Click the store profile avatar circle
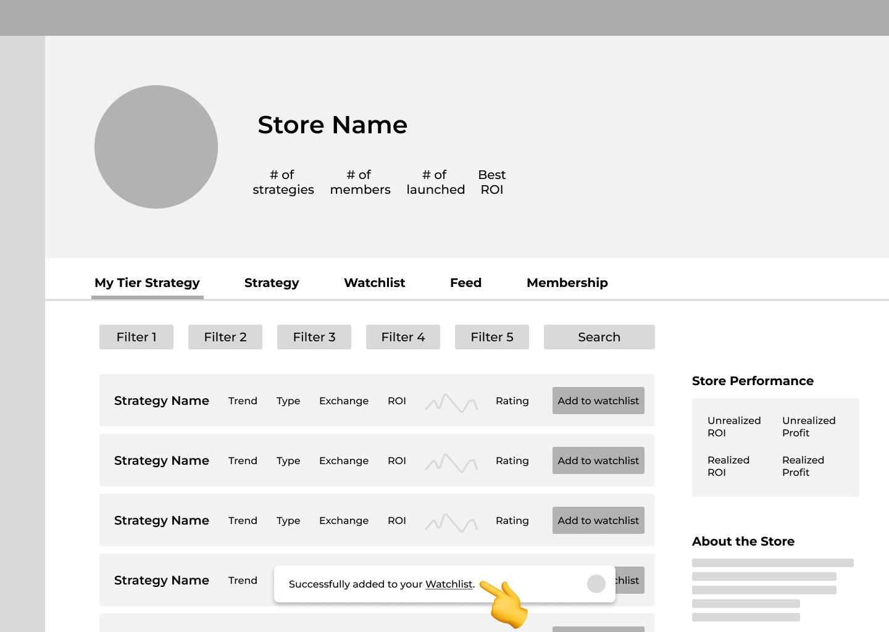This screenshot has height=632, width=889. tap(156, 147)
